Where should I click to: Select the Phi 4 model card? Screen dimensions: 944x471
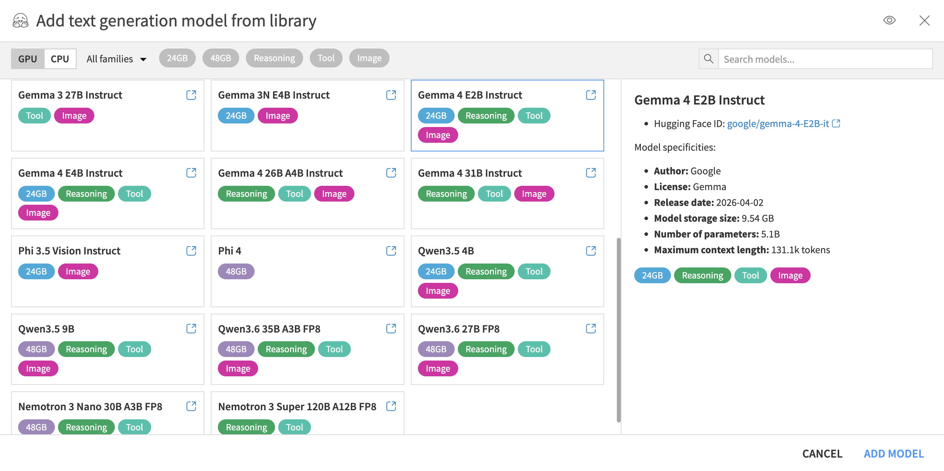[307, 271]
